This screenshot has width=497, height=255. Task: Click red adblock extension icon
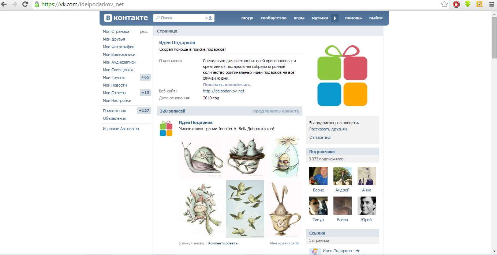click(456, 4)
